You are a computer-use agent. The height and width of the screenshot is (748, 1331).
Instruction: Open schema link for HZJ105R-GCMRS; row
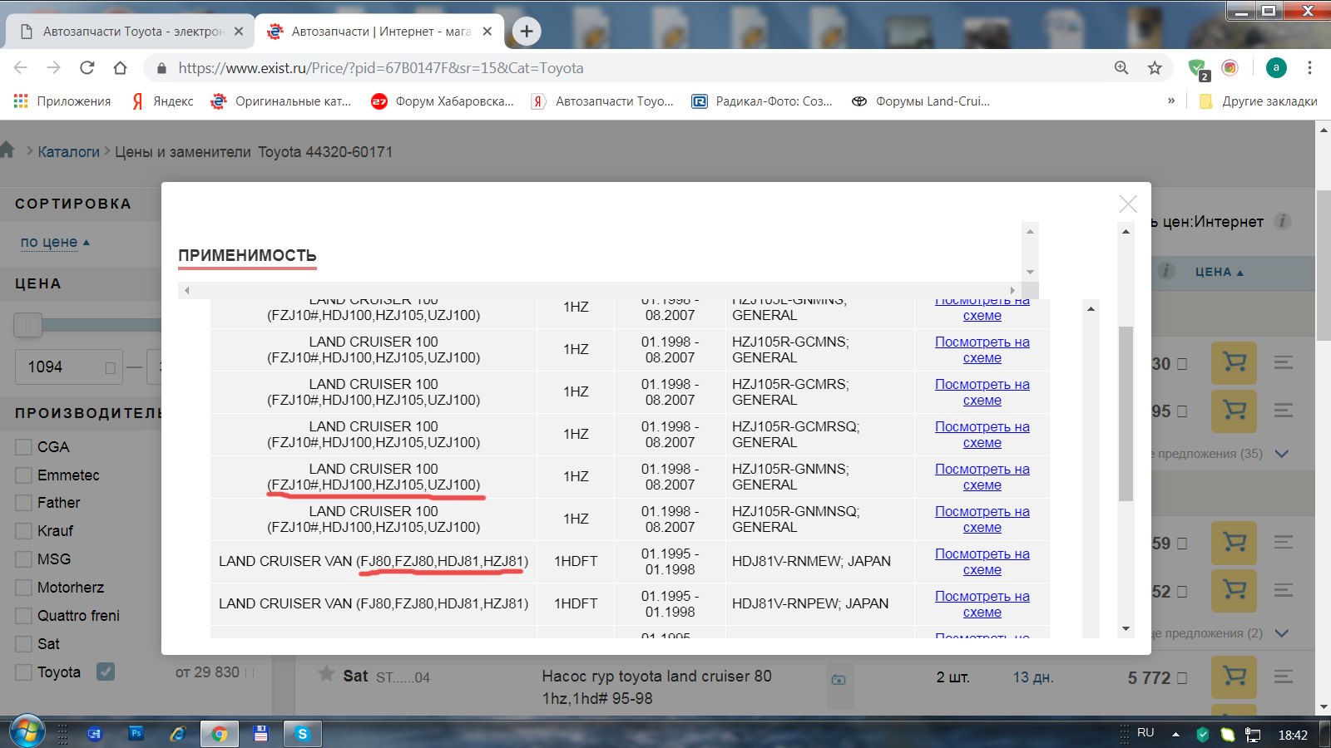point(982,392)
